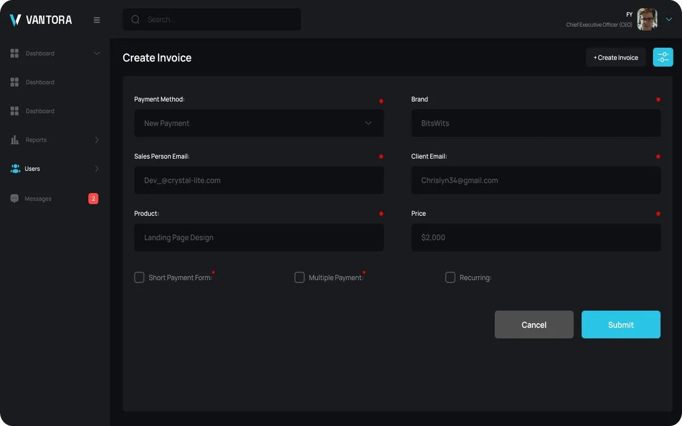Click the user profile avatar
682x426 pixels.
click(x=647, y=19)
